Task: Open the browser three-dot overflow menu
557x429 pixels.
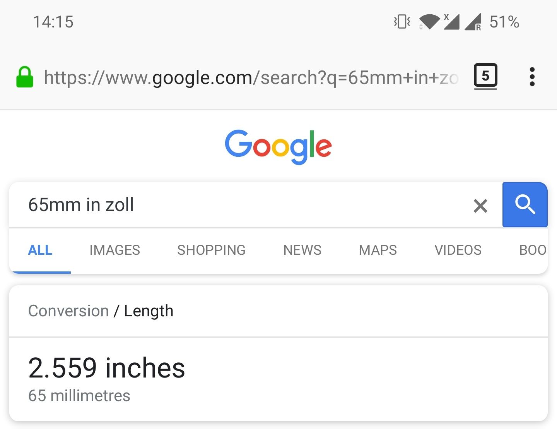Action: pos(532,77)
